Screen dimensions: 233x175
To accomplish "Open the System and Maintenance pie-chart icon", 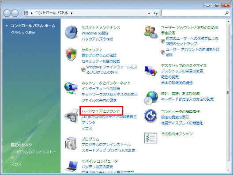I will [x=71, y=32].
